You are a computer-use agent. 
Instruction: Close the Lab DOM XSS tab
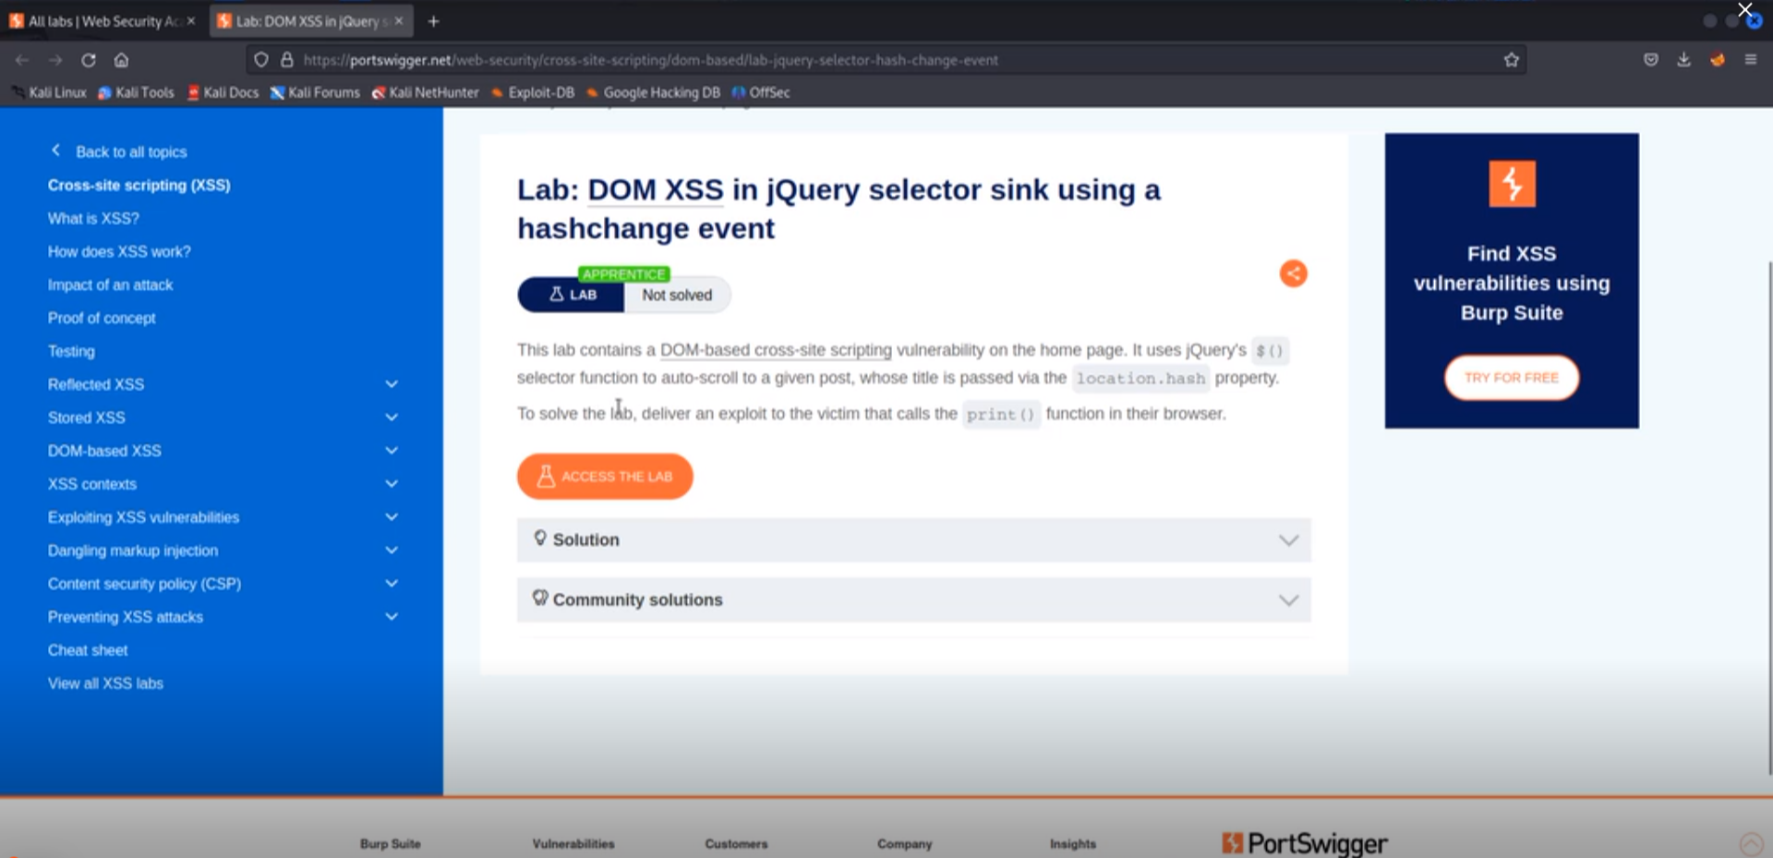coord(399,20)
